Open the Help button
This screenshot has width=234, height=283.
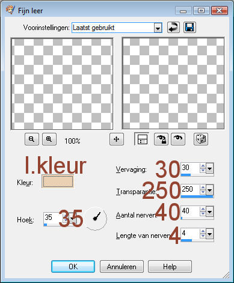coord(170,267)
